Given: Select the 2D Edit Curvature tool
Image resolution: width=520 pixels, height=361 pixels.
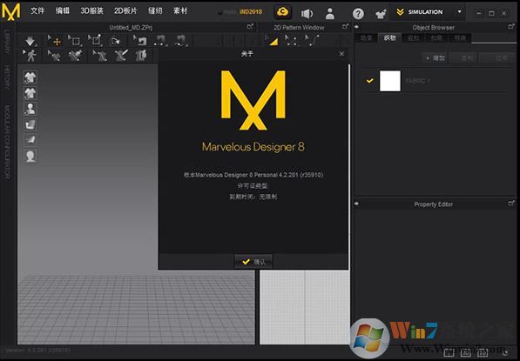Looking at the screenshot, I should 312,41.
